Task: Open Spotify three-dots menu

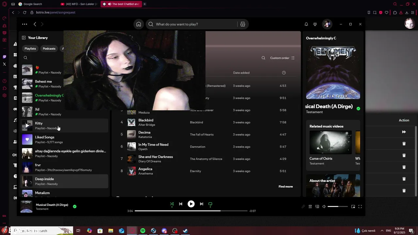Action: (x=24, y=24)
